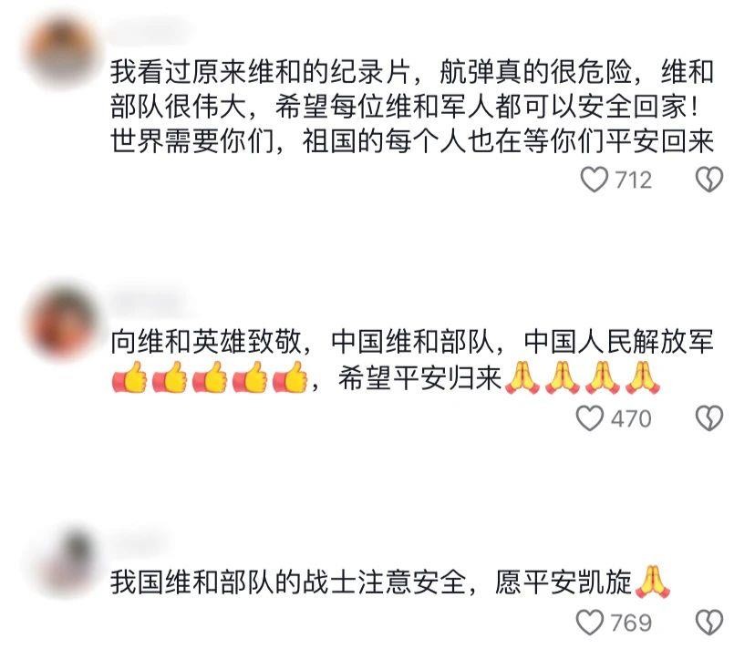Viewport: 755px width, 670px height.
Task: Click the 769 like count
Action: pos(631,623)
